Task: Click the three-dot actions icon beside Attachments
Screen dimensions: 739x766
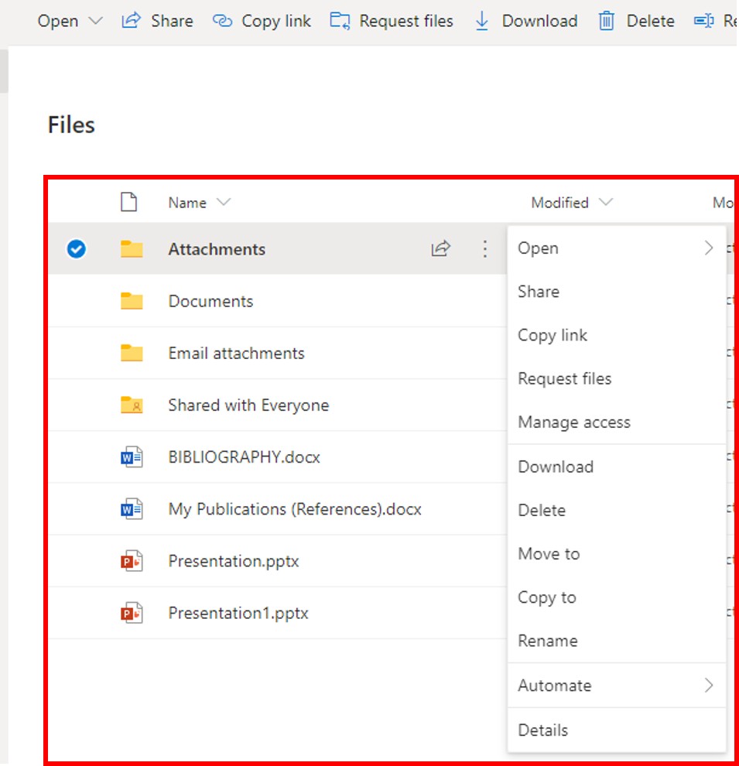Action: tap(484, 248)
